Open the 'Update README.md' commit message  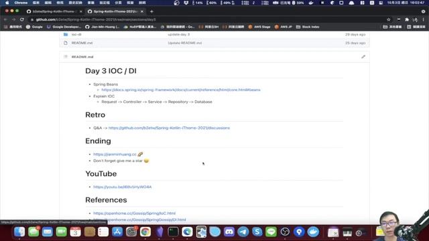[x=185, y=43]
